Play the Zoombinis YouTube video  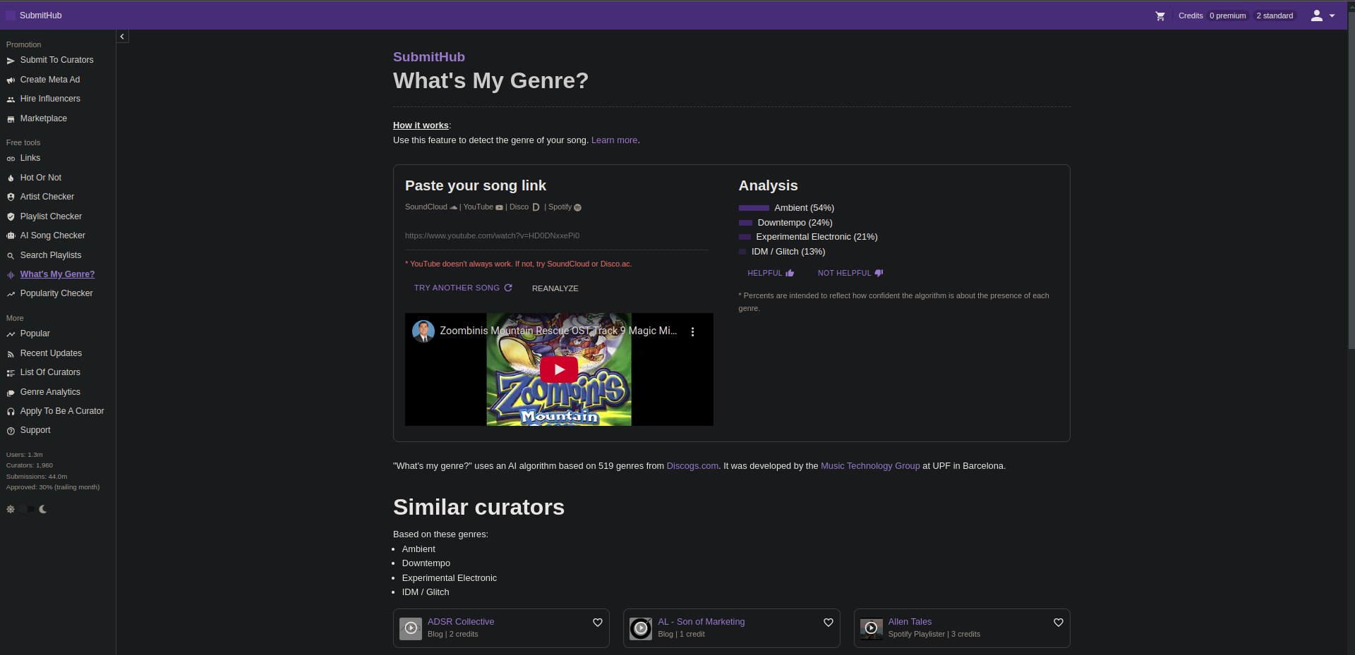click(x=558, y=369)
